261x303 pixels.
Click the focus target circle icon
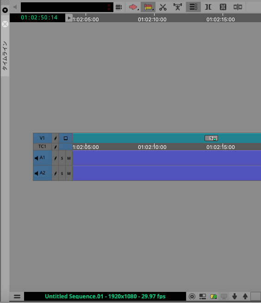tap(192, 296)
